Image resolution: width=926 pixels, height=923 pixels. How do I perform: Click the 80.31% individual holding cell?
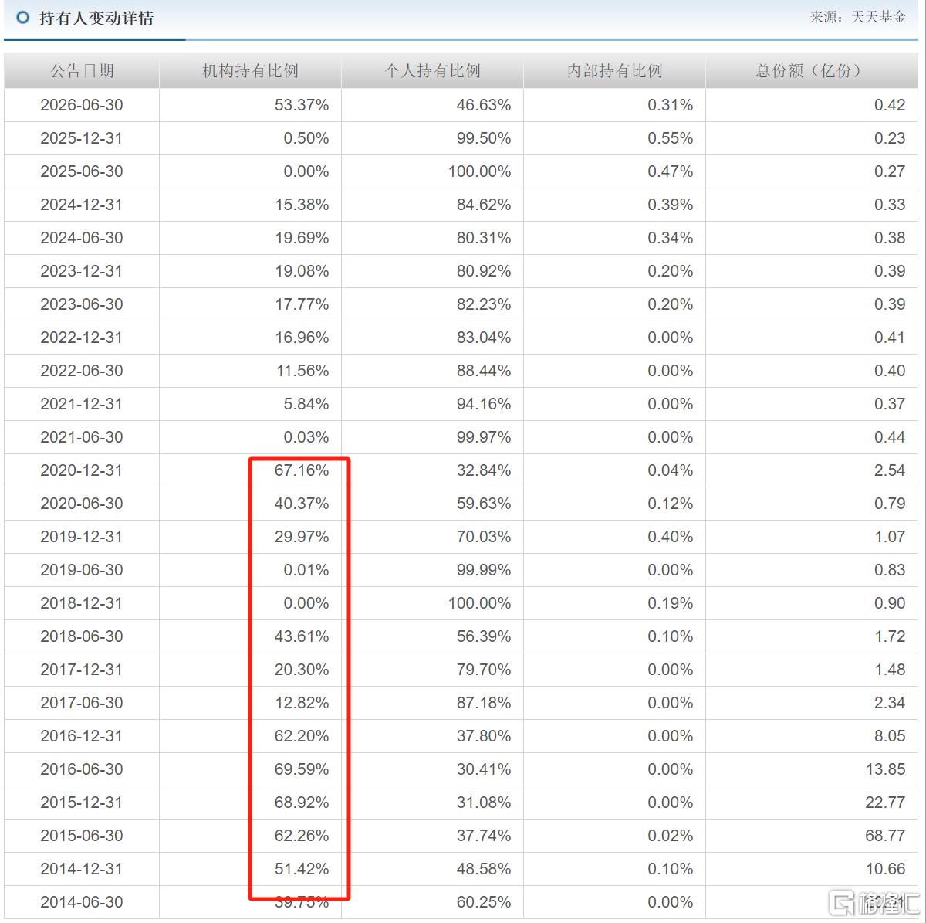click(x=484, y=238)
